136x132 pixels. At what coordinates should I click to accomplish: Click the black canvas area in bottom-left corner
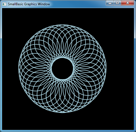10,122
